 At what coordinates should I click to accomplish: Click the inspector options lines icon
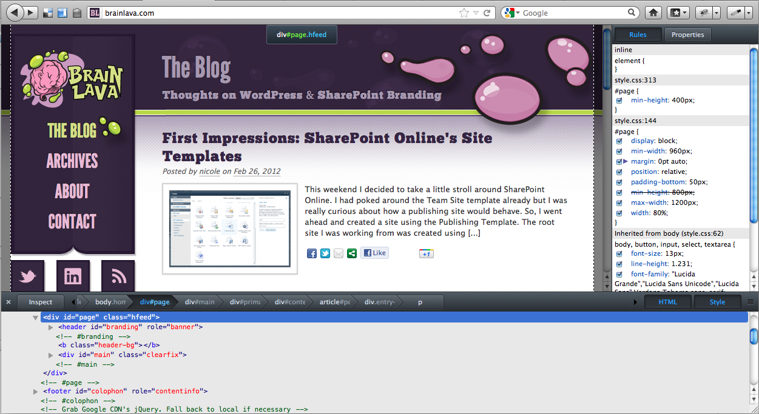click(751, 301)
